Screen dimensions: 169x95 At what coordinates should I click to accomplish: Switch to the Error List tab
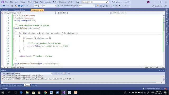(x=34, y=85)
